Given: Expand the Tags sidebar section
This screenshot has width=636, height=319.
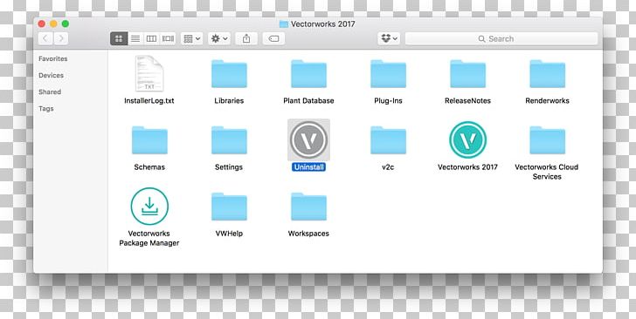Looking at the screenshot, I should [45, 108].
